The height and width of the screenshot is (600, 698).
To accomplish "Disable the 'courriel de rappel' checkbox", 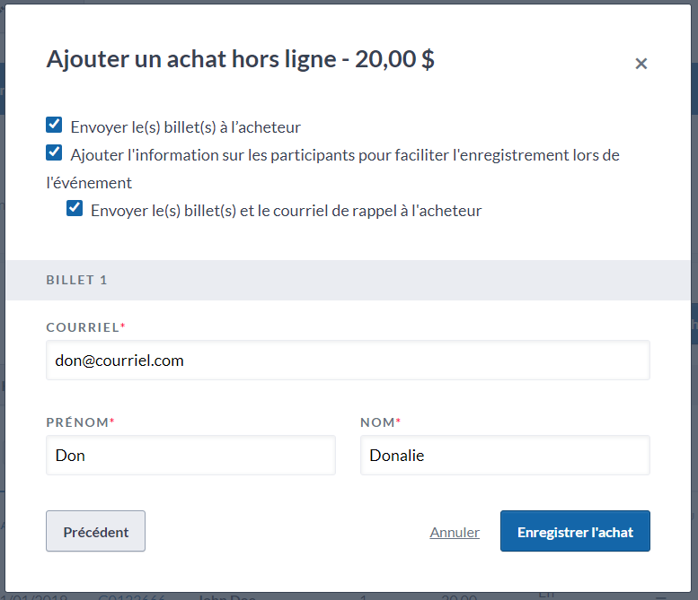I will tap(75, 209).
